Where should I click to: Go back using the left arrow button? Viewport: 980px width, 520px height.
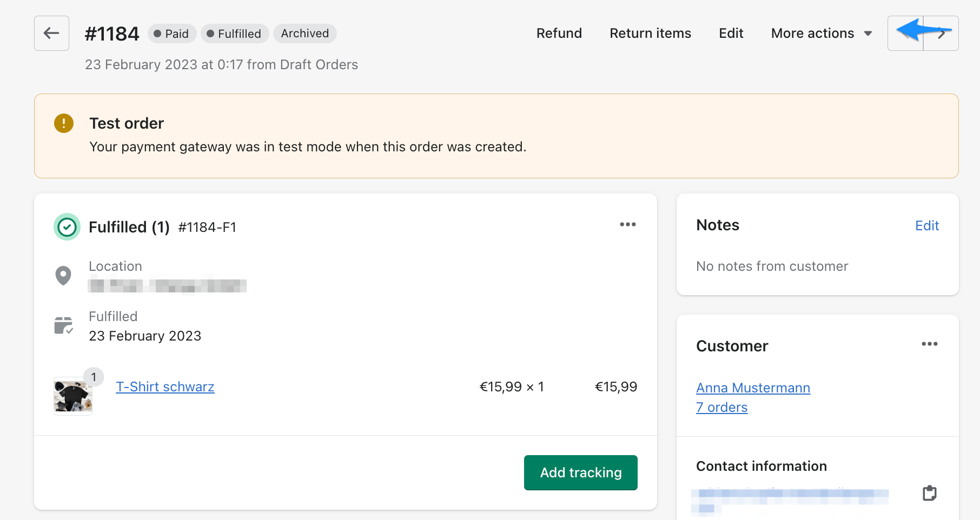[x=51, y=34]
